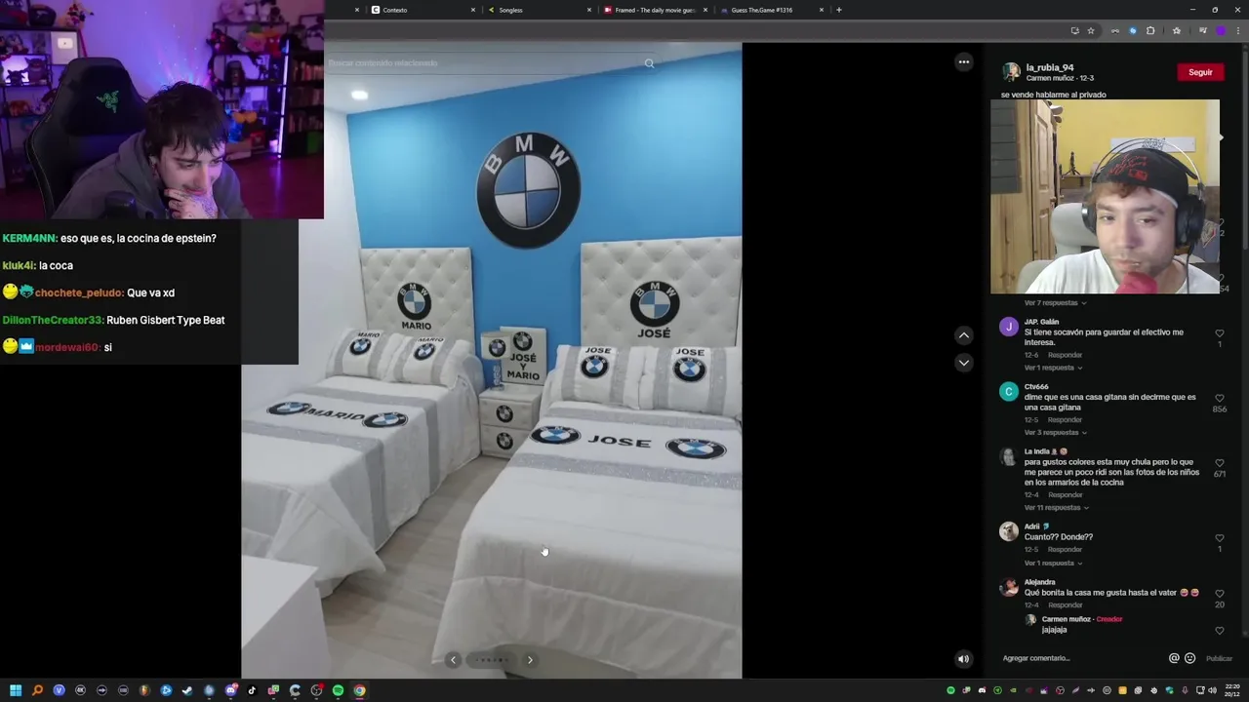Reply to Ctv666's comment

coord(1065,420)
